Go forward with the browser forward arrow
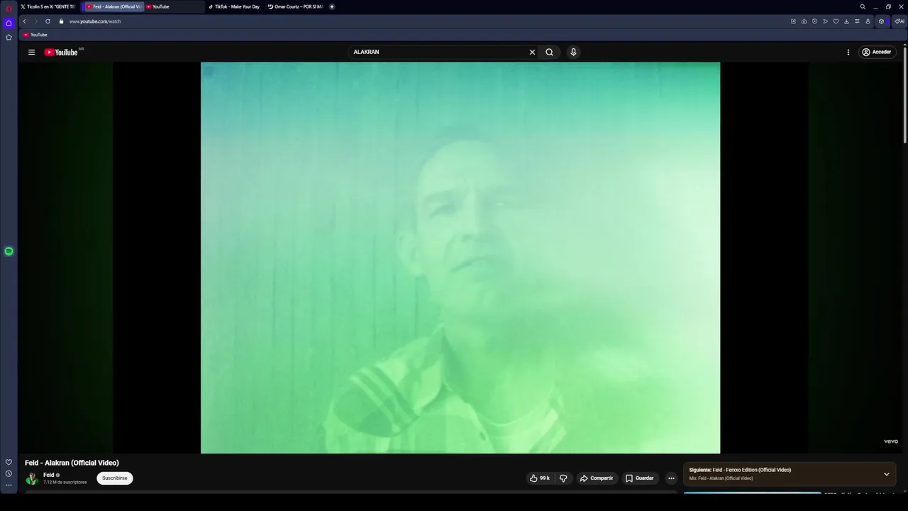Screen dimensions: 908x511 pos(35,21)
